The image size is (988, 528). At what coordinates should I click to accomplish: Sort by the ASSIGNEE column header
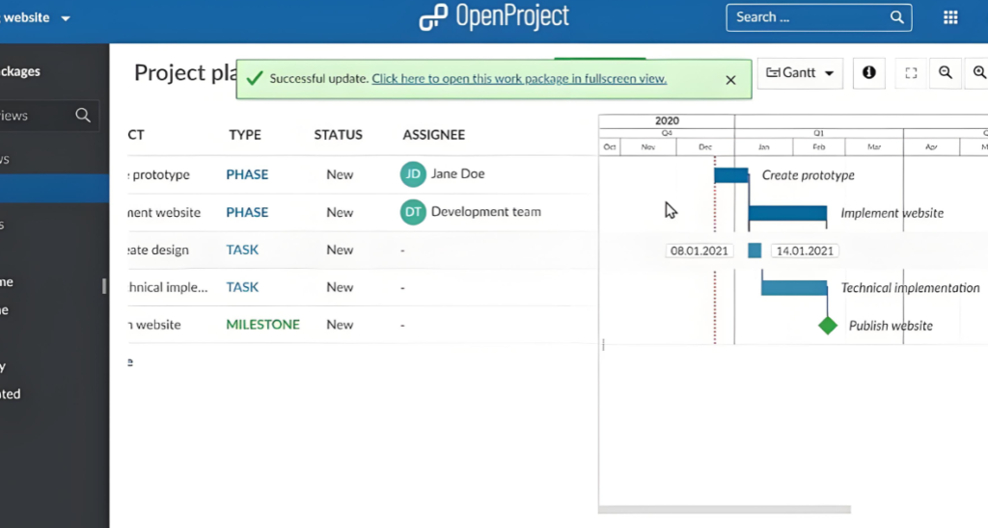433,135
